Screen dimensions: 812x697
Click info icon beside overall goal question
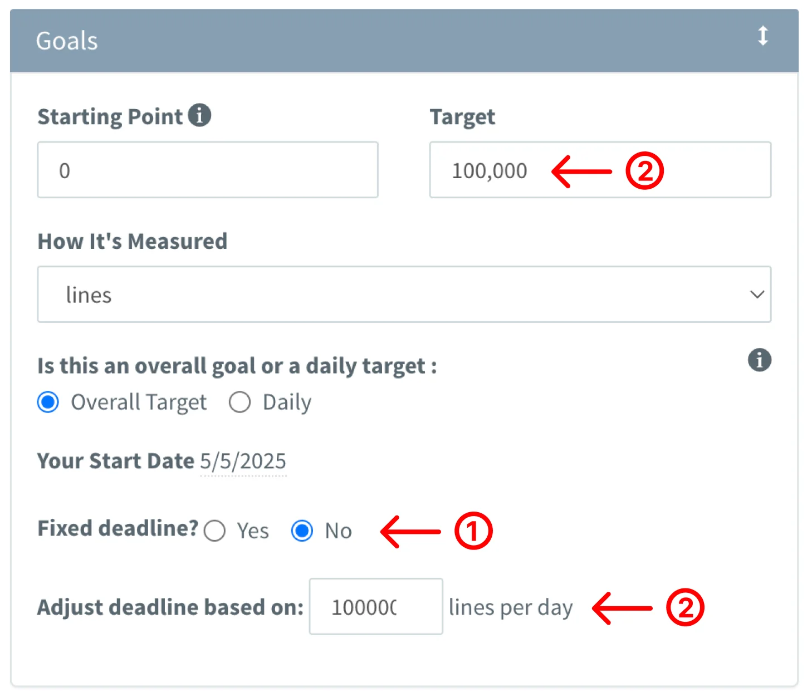(759, 360)
